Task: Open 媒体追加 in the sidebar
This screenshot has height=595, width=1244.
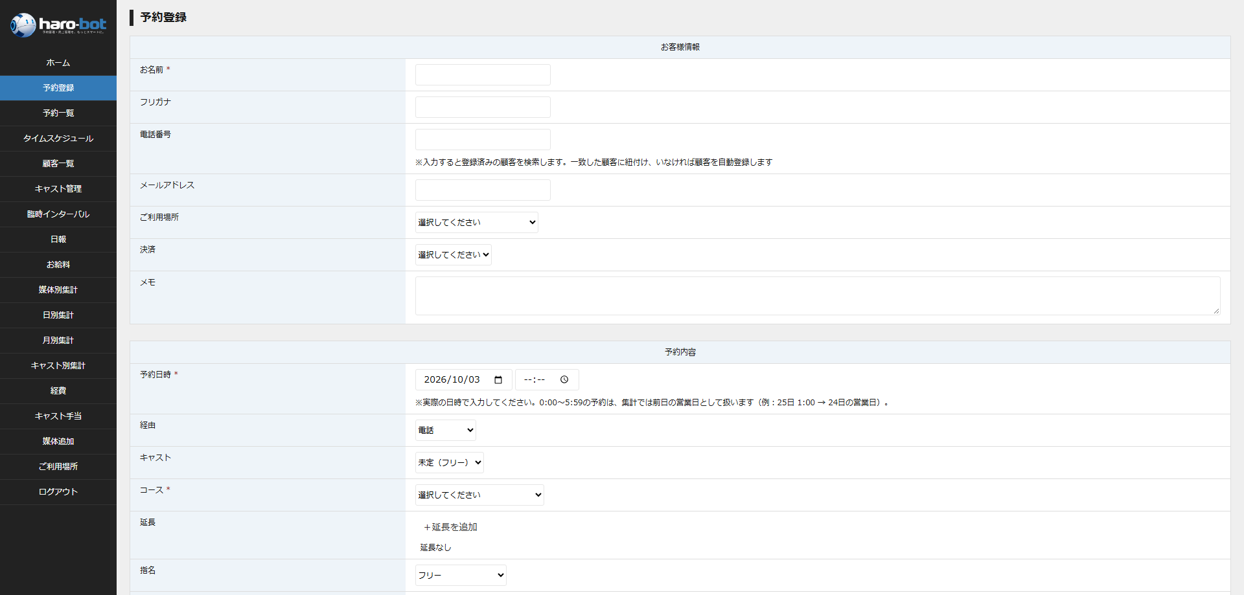Action: (x=58, y=442)
